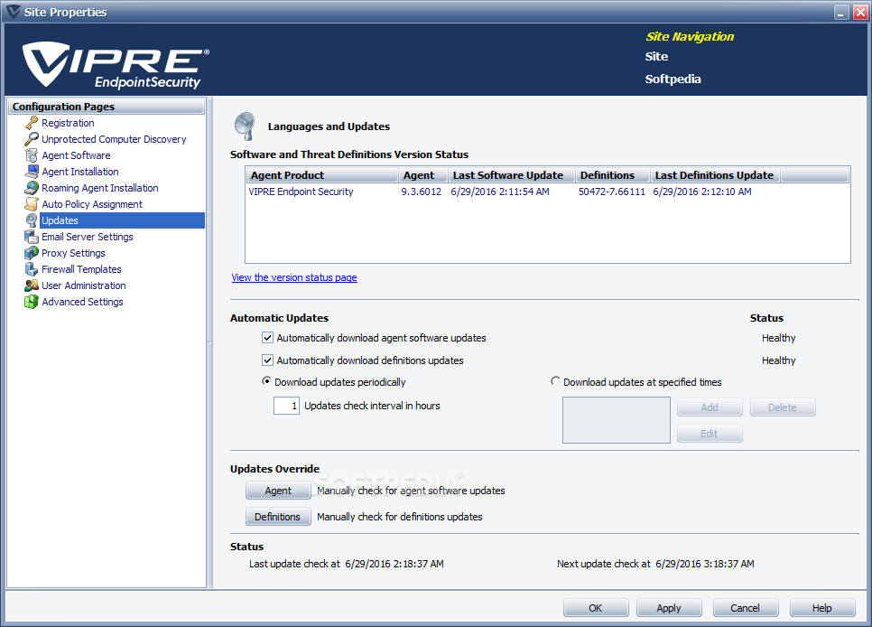Open Advanced Settings page
The width and height of the screenshot is (872, 627).
pos(82,302)
